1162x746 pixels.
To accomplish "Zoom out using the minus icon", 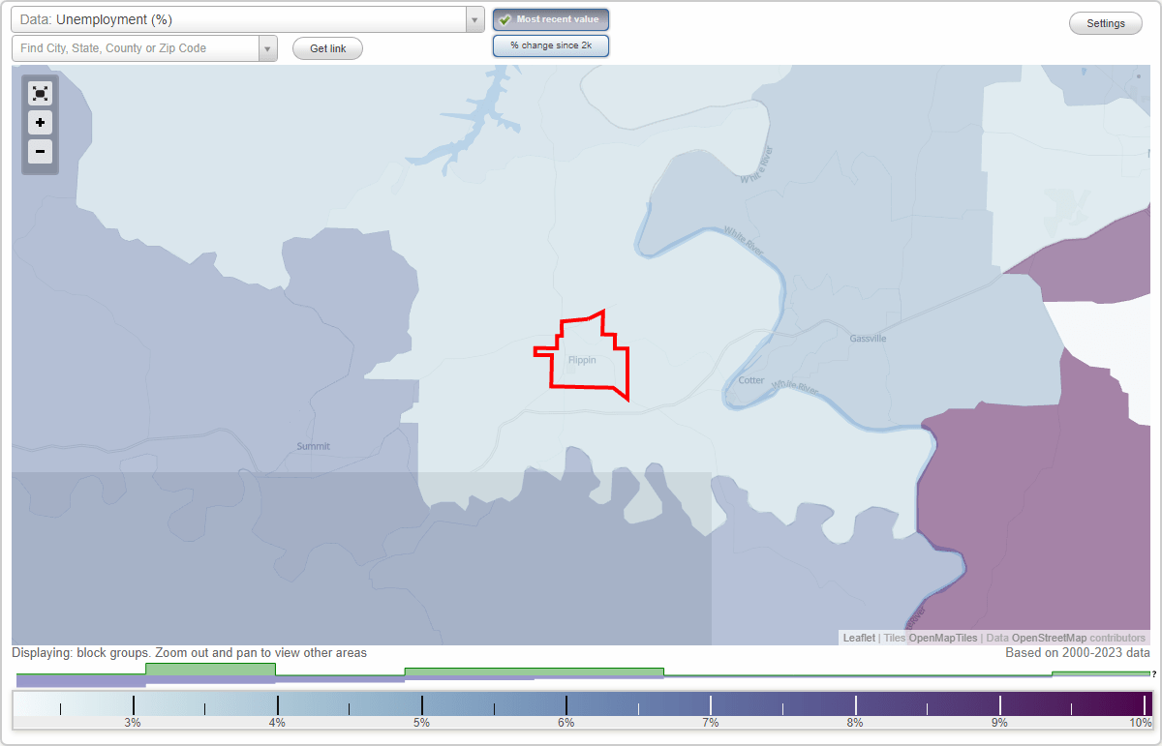I will [40, 152].
